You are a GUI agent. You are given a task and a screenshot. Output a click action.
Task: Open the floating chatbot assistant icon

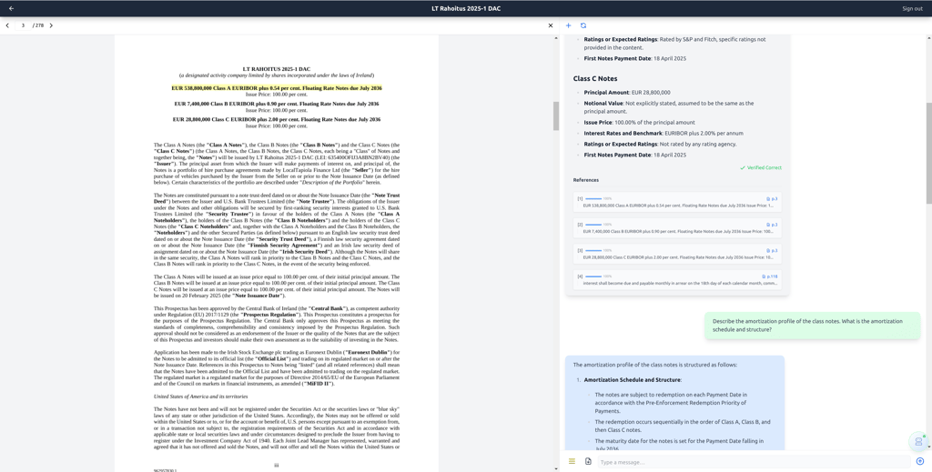918,442
